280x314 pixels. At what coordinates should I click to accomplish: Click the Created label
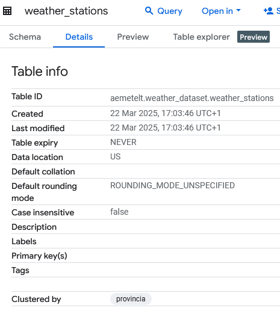(x=27, y=114)
